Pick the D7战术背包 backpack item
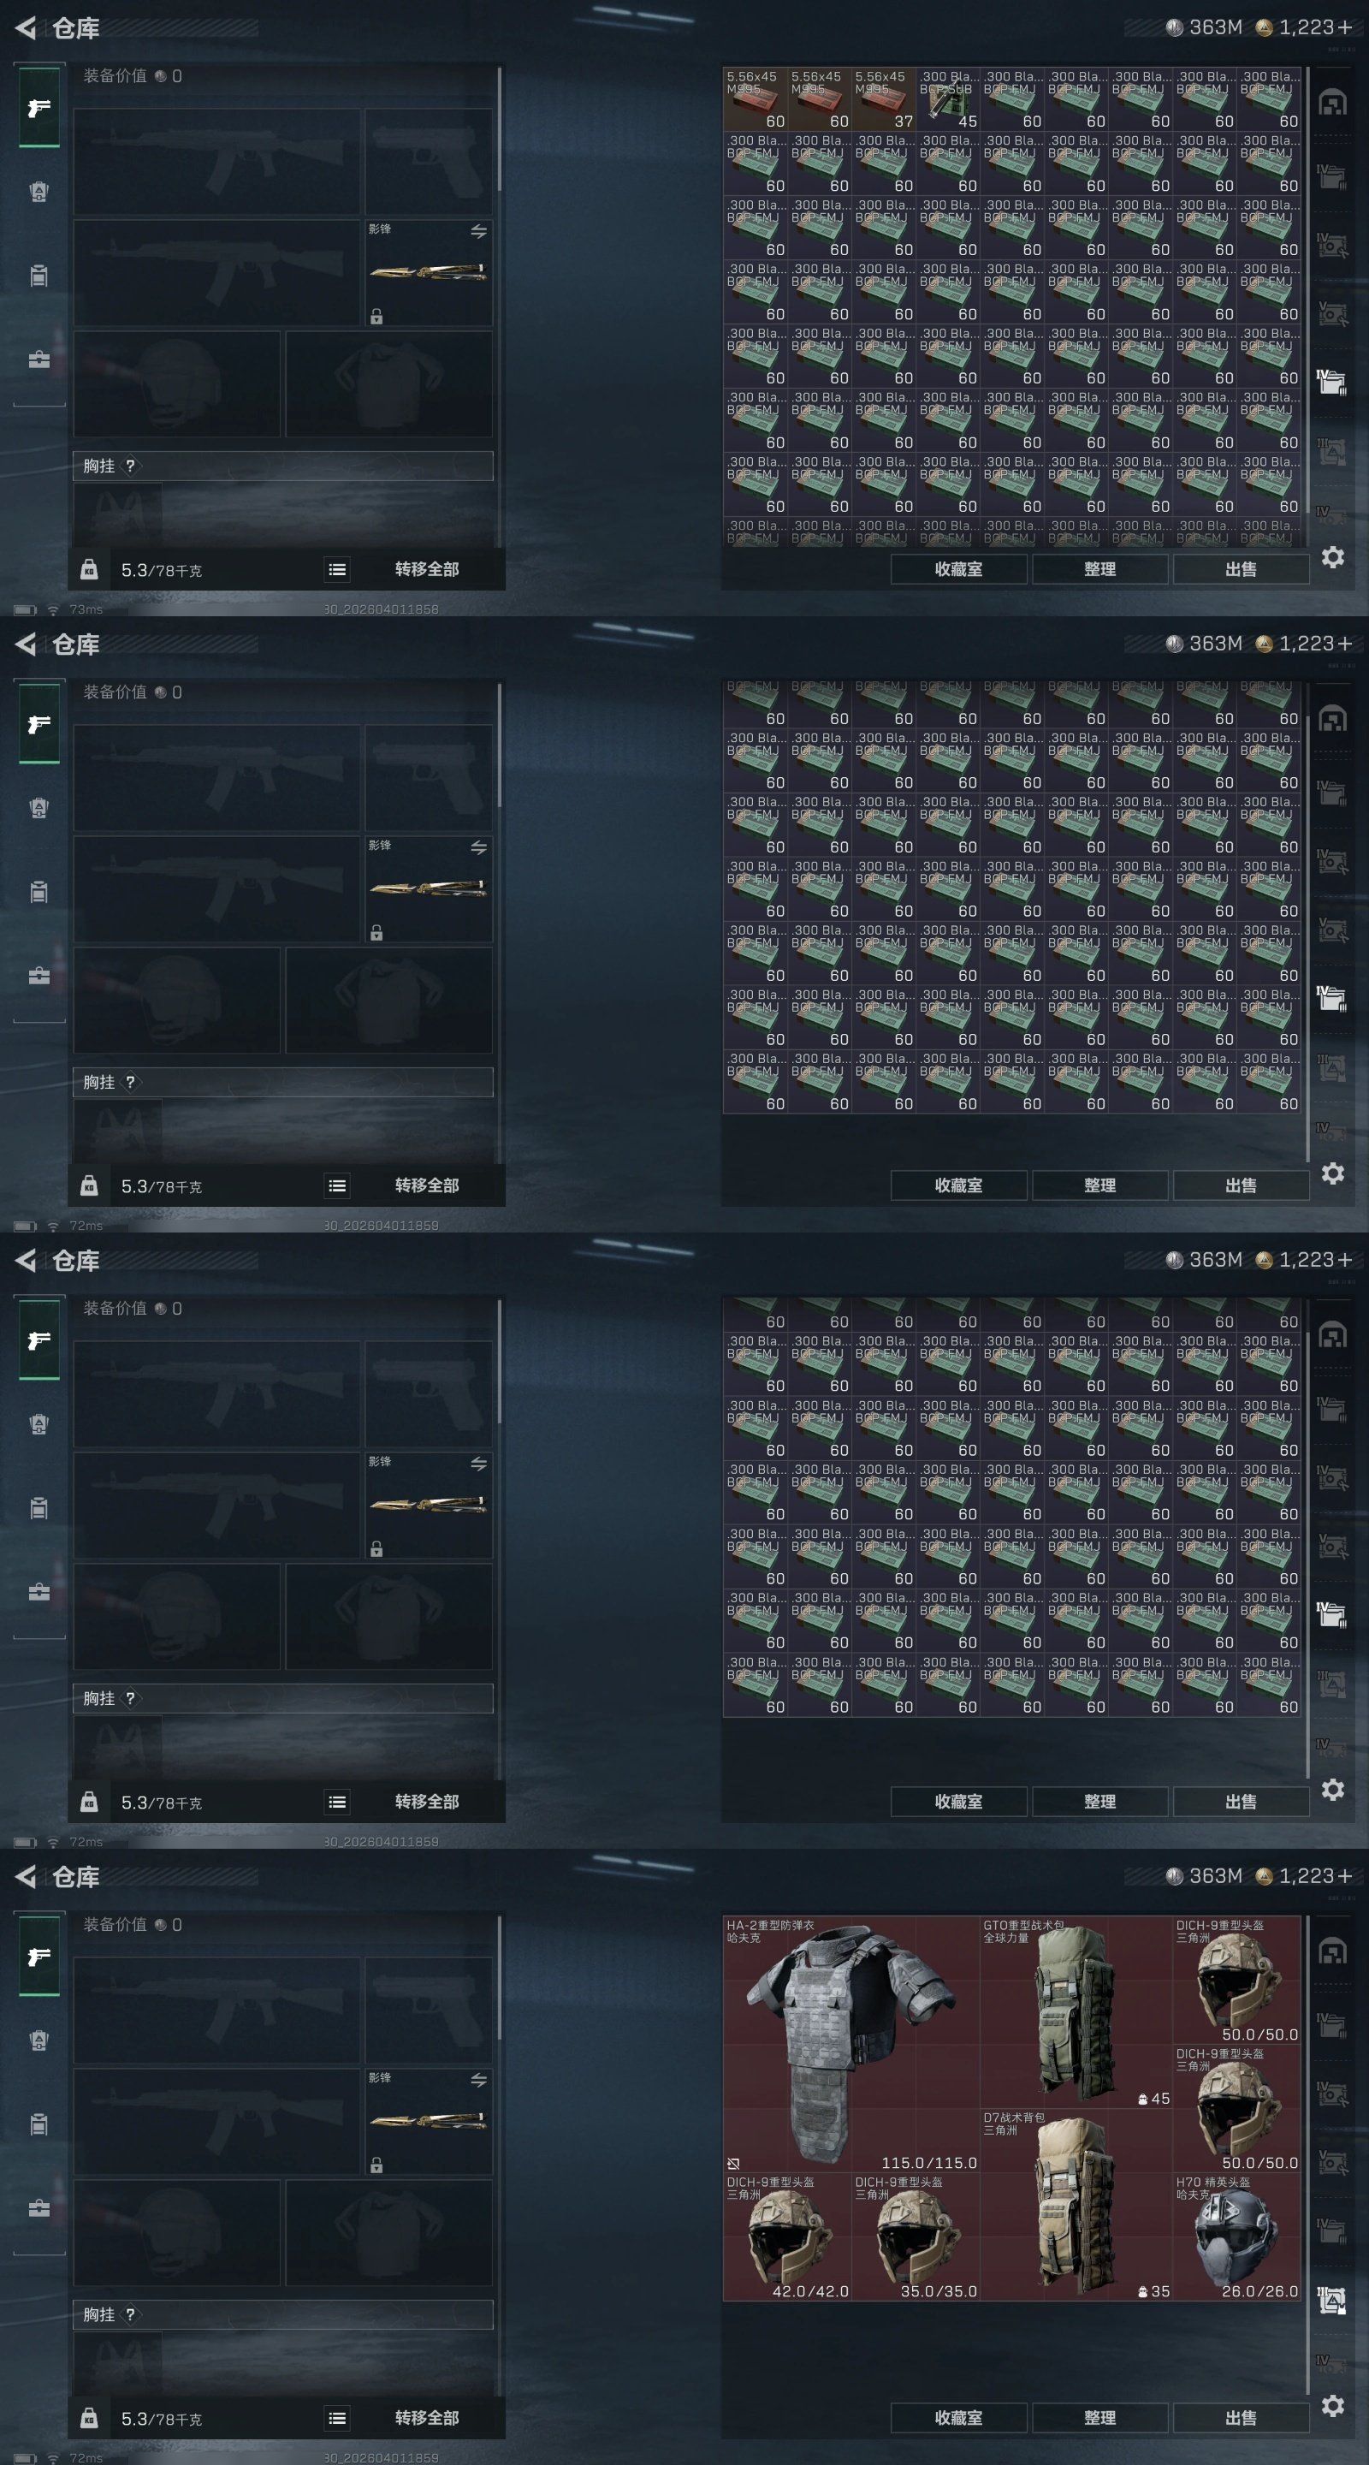 pyautogui.click(x=1076, y=2206)
